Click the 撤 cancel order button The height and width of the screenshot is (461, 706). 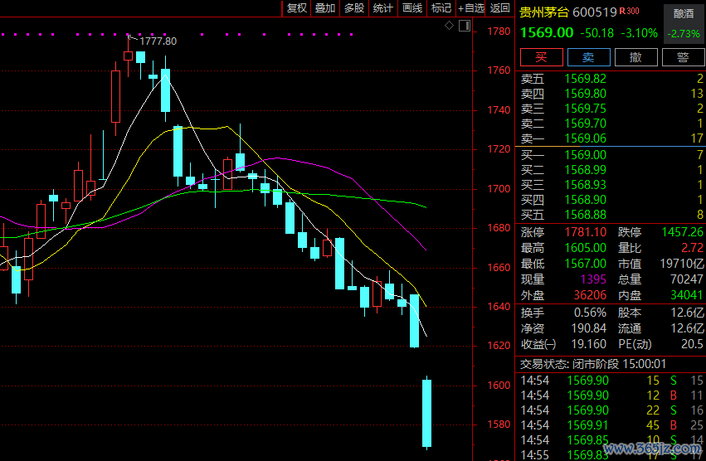coord(635,57)
